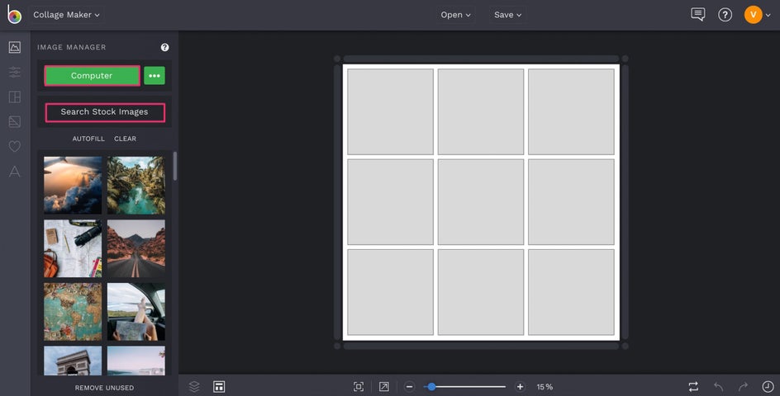Image resolution: width=780 pixels, height=396 pixels.
Task: Select the center collage cell
Action: click(x=481, y=202)
